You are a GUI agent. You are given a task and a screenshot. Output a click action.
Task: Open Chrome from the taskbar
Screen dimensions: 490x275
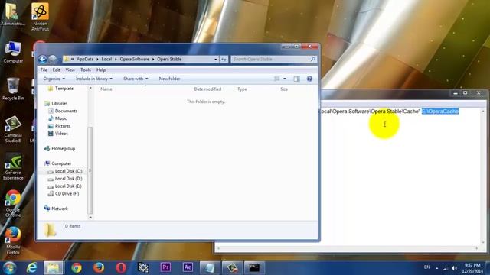pos(77,268)
